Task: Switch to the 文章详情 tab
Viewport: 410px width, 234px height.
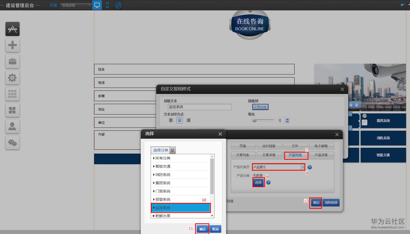Action: pyautogui.click(x=269, y=155)
